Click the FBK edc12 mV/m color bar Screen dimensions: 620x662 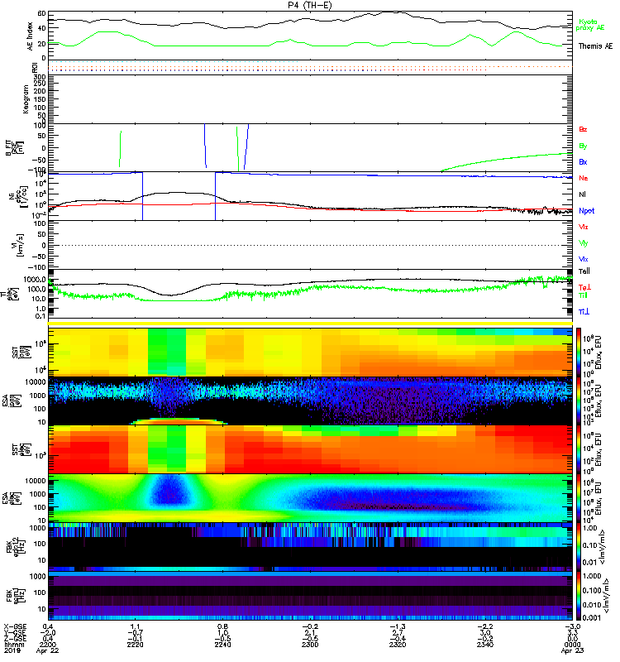579,547
